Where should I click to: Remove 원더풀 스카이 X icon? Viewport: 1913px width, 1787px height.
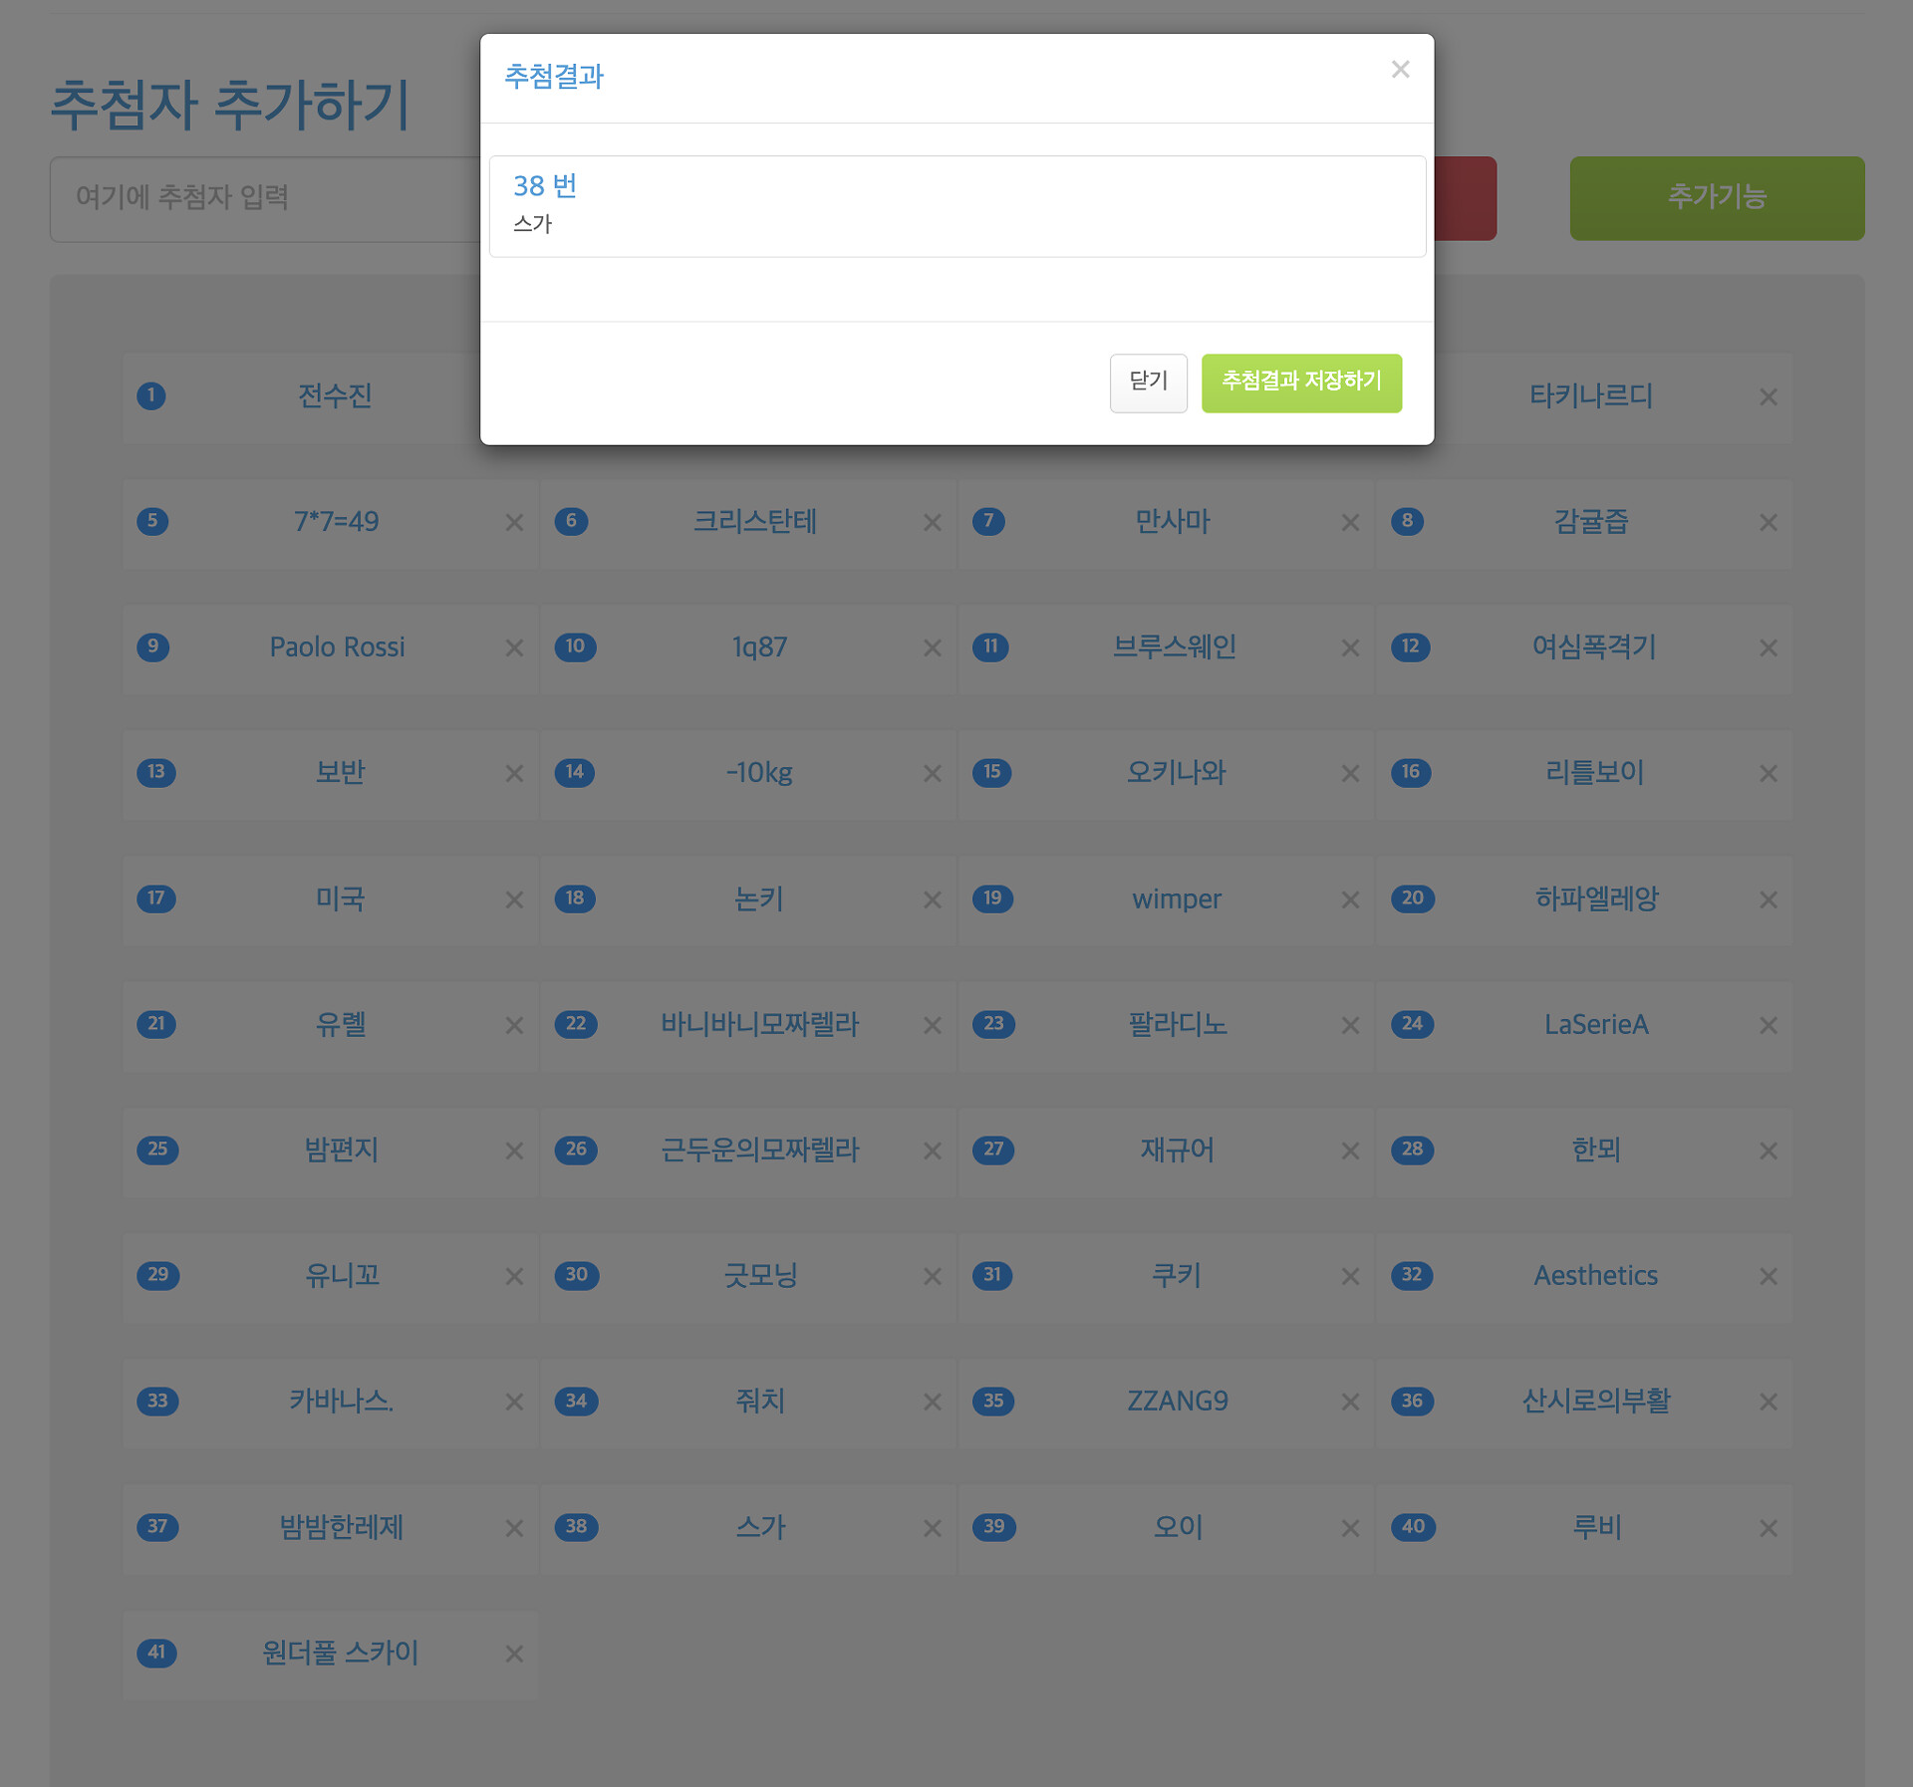tap(514, 1654)
